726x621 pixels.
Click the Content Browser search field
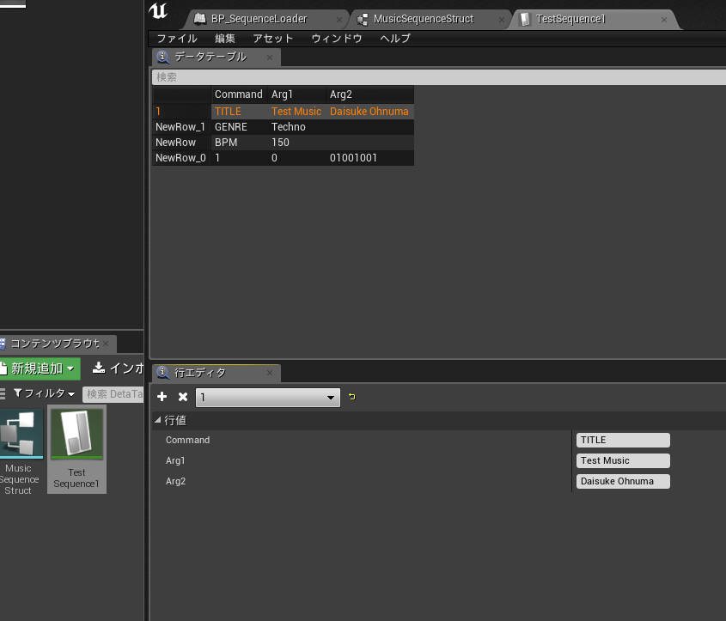click(113, 393)
